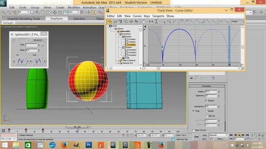Click the In tangent type flyout button

[x=21, y=61]
